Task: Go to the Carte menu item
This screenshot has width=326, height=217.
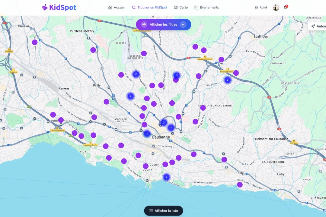Action: point(181,8)
